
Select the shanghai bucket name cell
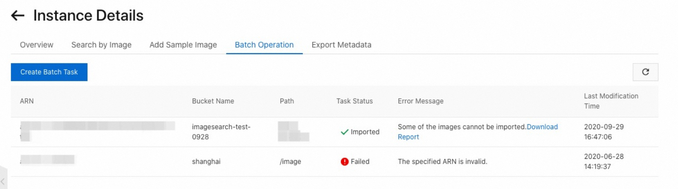pyautogui.click(x=206, y=162)
